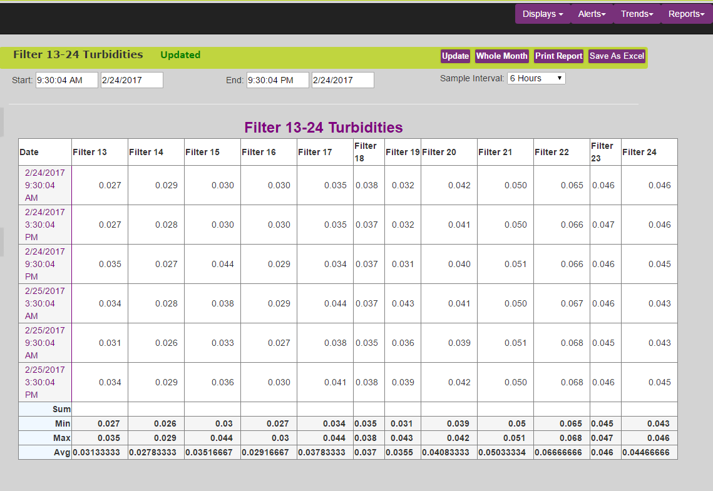Click the purple Filter 13-24 Turbidities table title

tap(323, 128)
